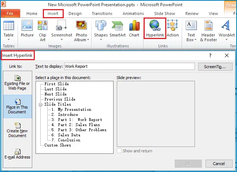Select slide 3. Part 1: Work Report
Viewport: 237px width, 172px height.
pos(77,120)
